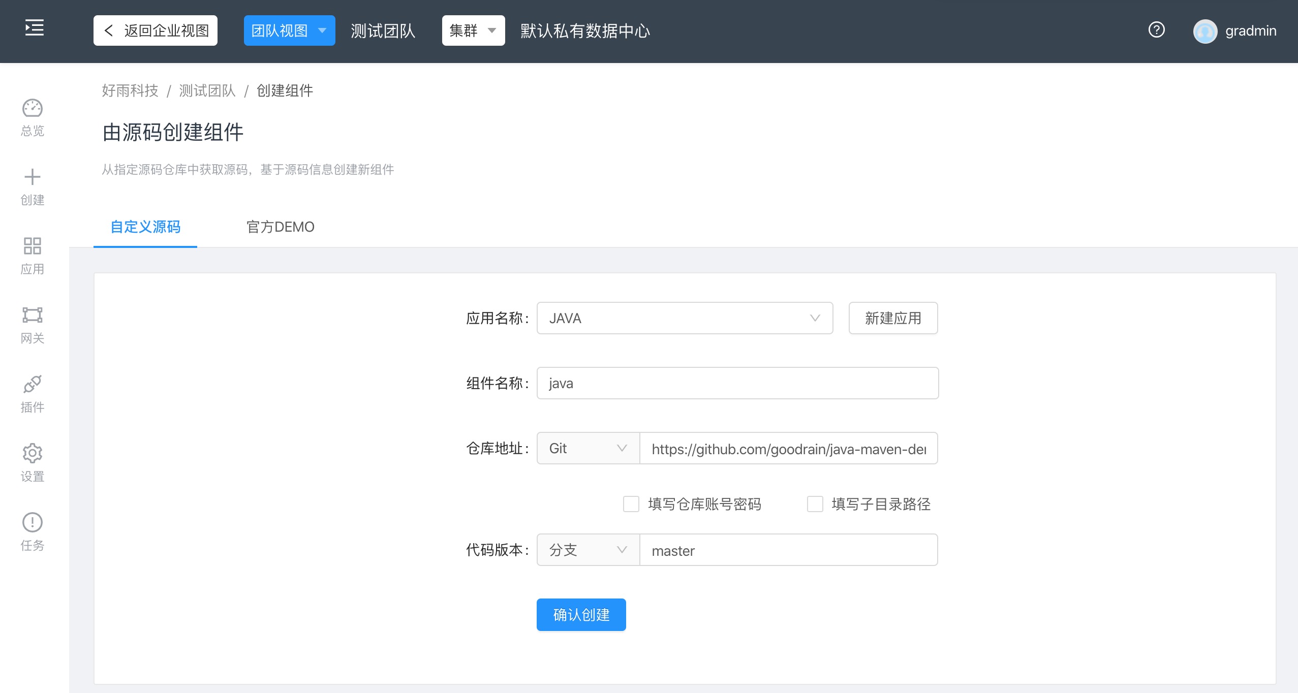
Task: Click the sidebar collapse icon top left
Action: (34, 28)
